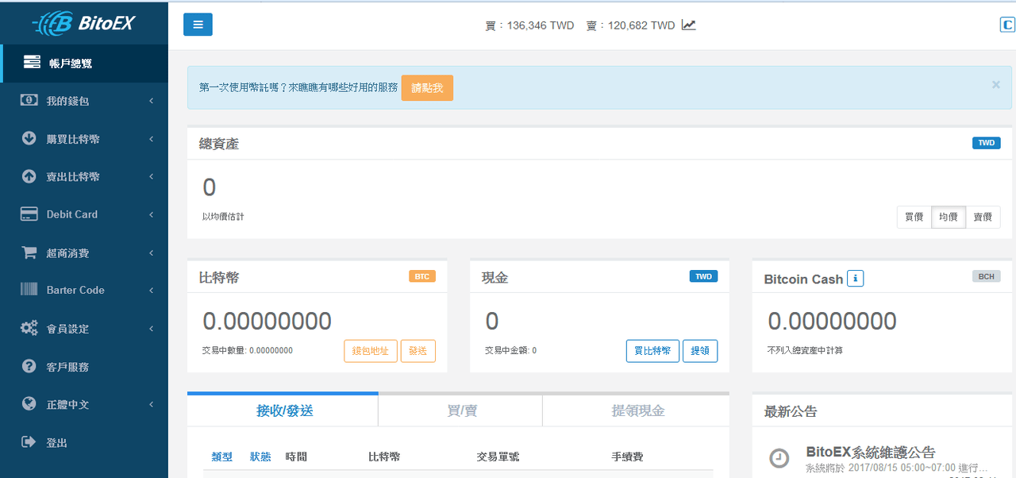
Task: Click the Bitcoin Cash info icon
Action: coord(855,279)
